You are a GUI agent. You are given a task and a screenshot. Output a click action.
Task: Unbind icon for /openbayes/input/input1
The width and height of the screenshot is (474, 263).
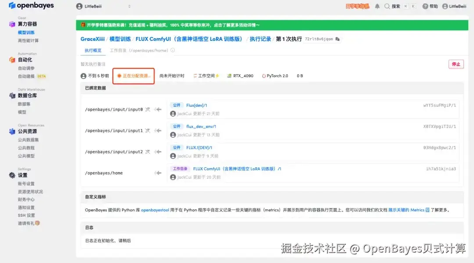pyautogui.click(x=147, y=130)
